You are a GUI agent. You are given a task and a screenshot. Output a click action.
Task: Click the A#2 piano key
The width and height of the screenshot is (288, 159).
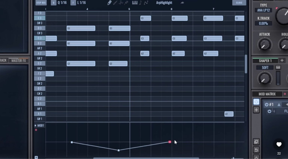(x=40, y=48)
